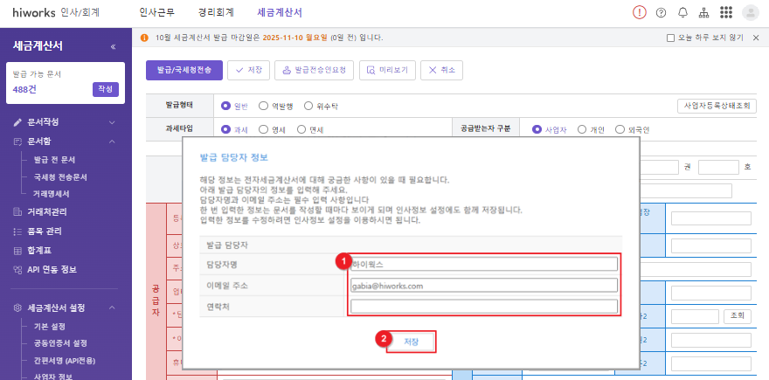
Task: Click 저장 button in the dialog
Action: coord(411,342)
